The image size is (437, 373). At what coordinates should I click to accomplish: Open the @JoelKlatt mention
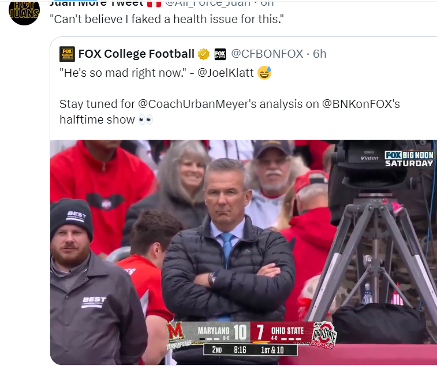point(222,73)
